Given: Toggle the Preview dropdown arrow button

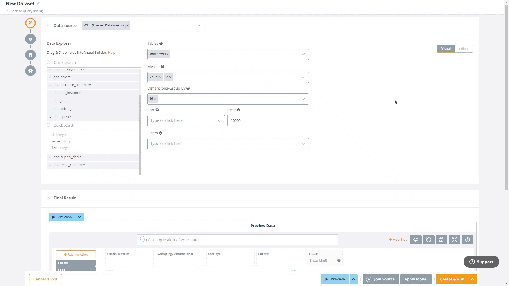Looking at the screenshot, I should click(80, 217).
